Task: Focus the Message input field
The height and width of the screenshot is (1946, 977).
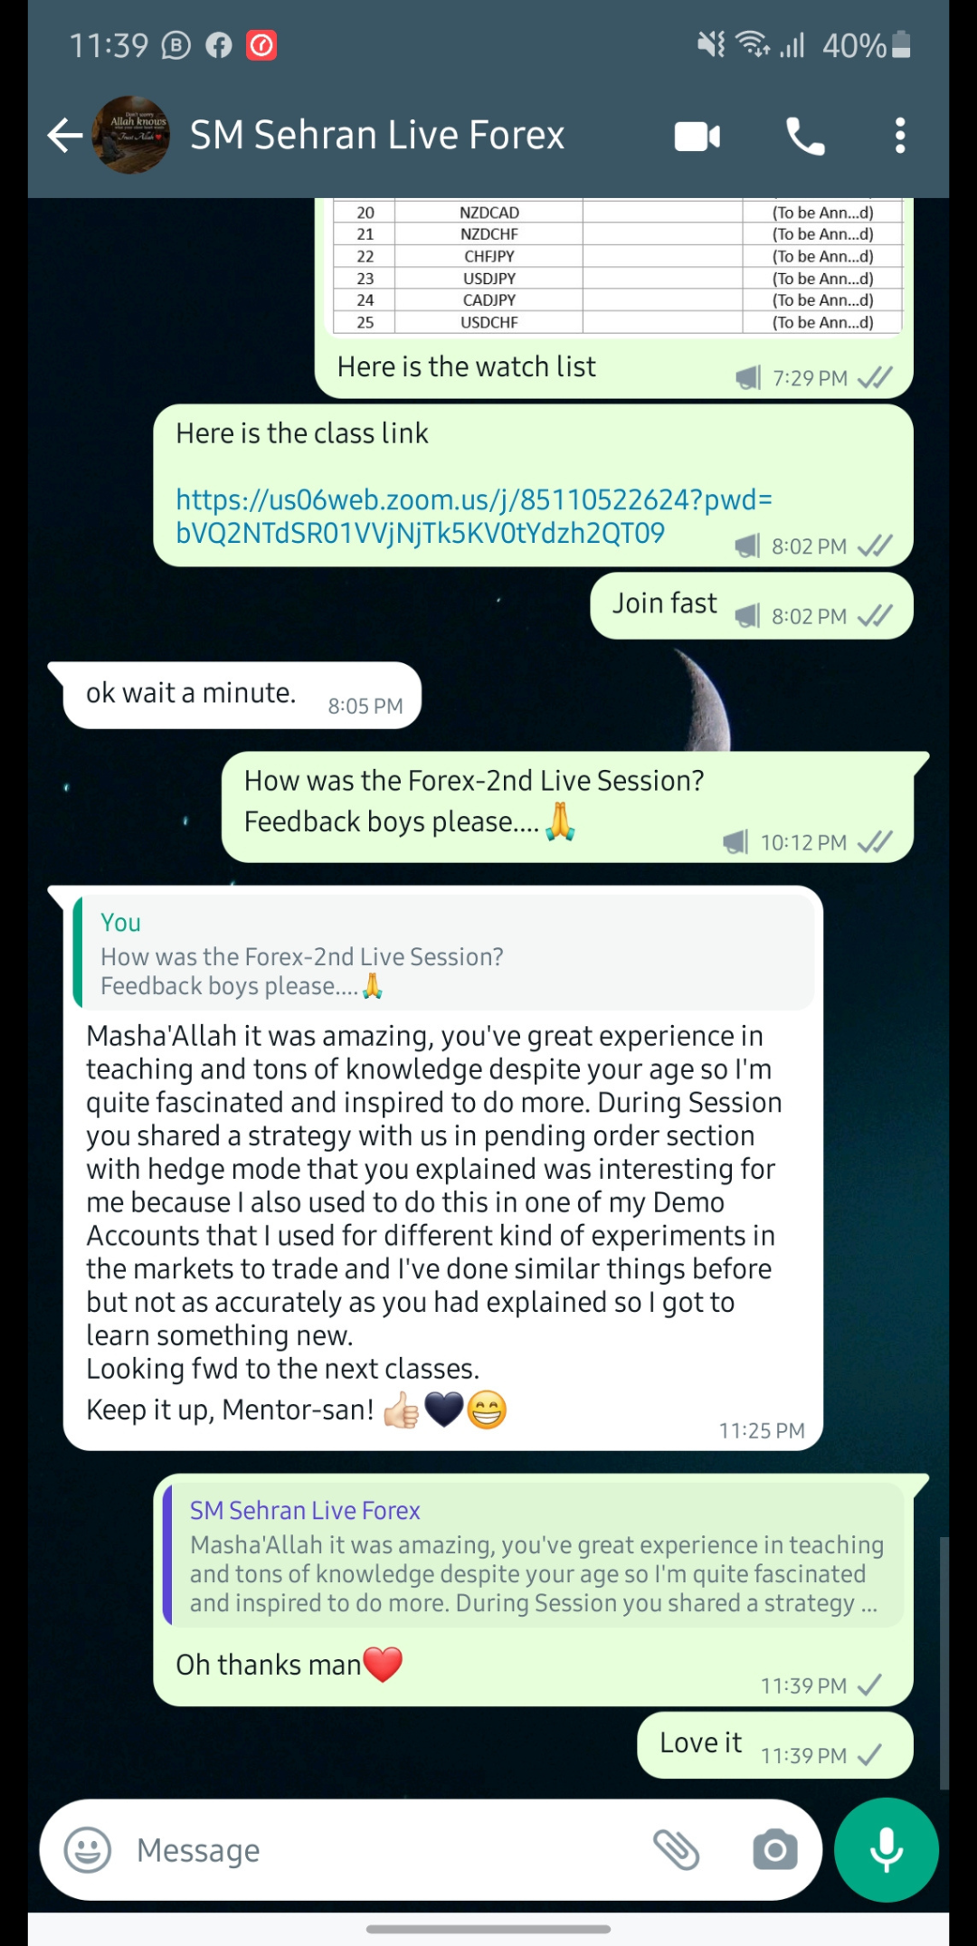Action: click(380, 1850)
